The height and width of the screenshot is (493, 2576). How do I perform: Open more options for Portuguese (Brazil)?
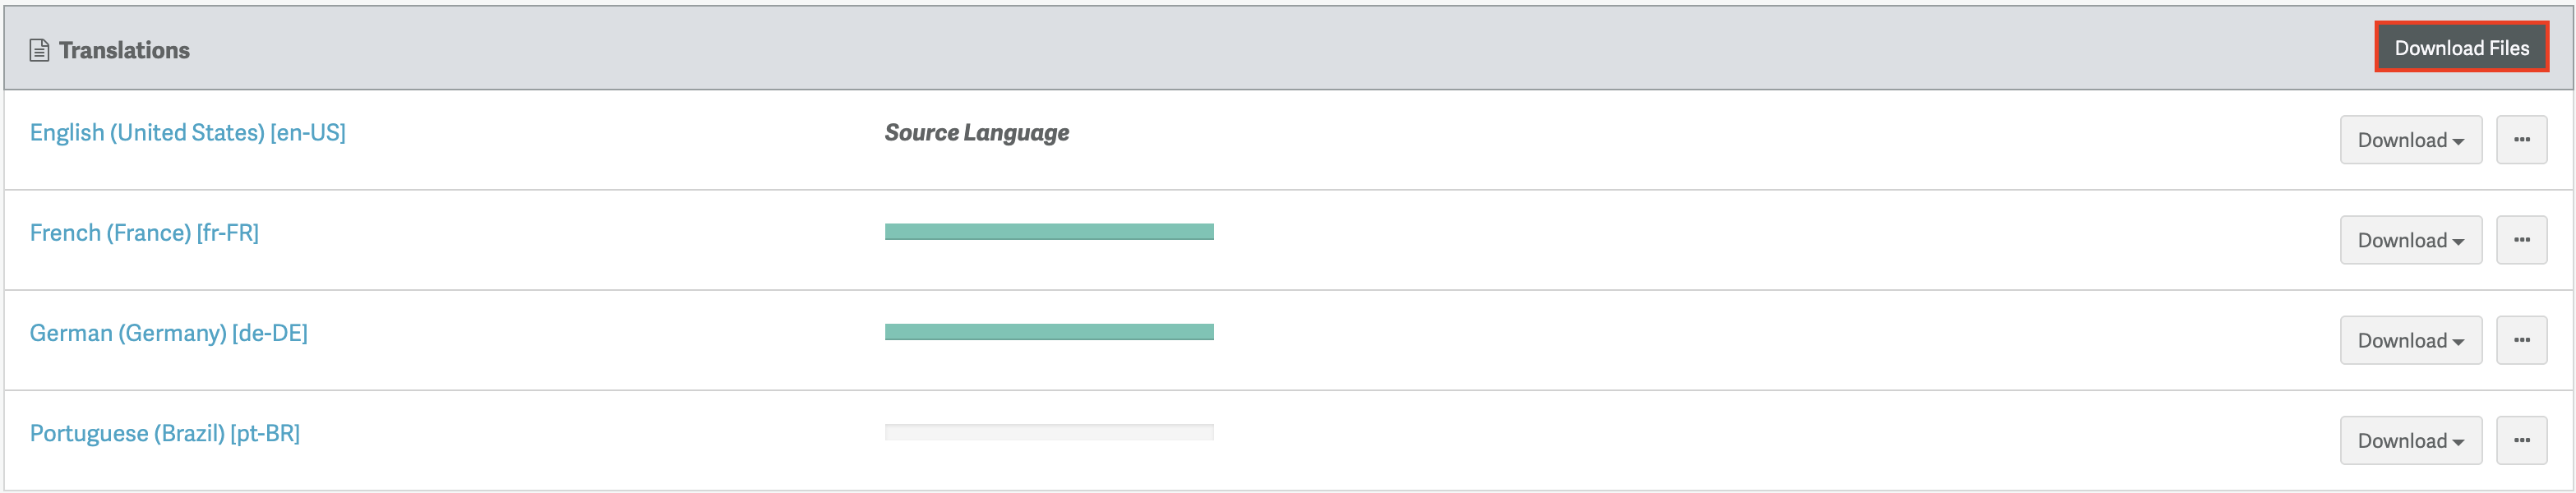2521,440
